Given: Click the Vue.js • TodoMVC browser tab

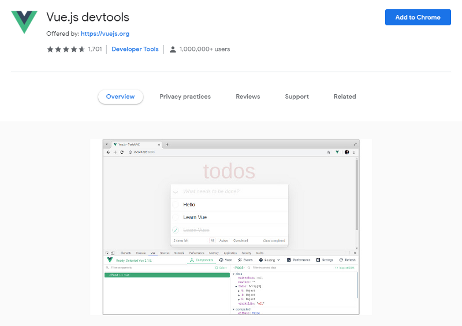Looking at the screenshot, I should click(137, 145).
